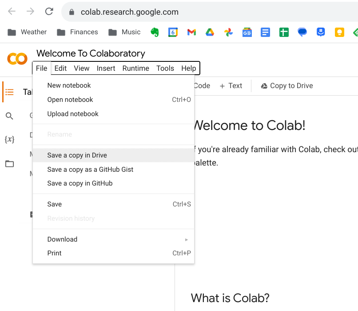Image resolution: width=358 pixels, height=311 pixels.
Task: Click the Colab CO logo
Action: click(x=17, y=59)
